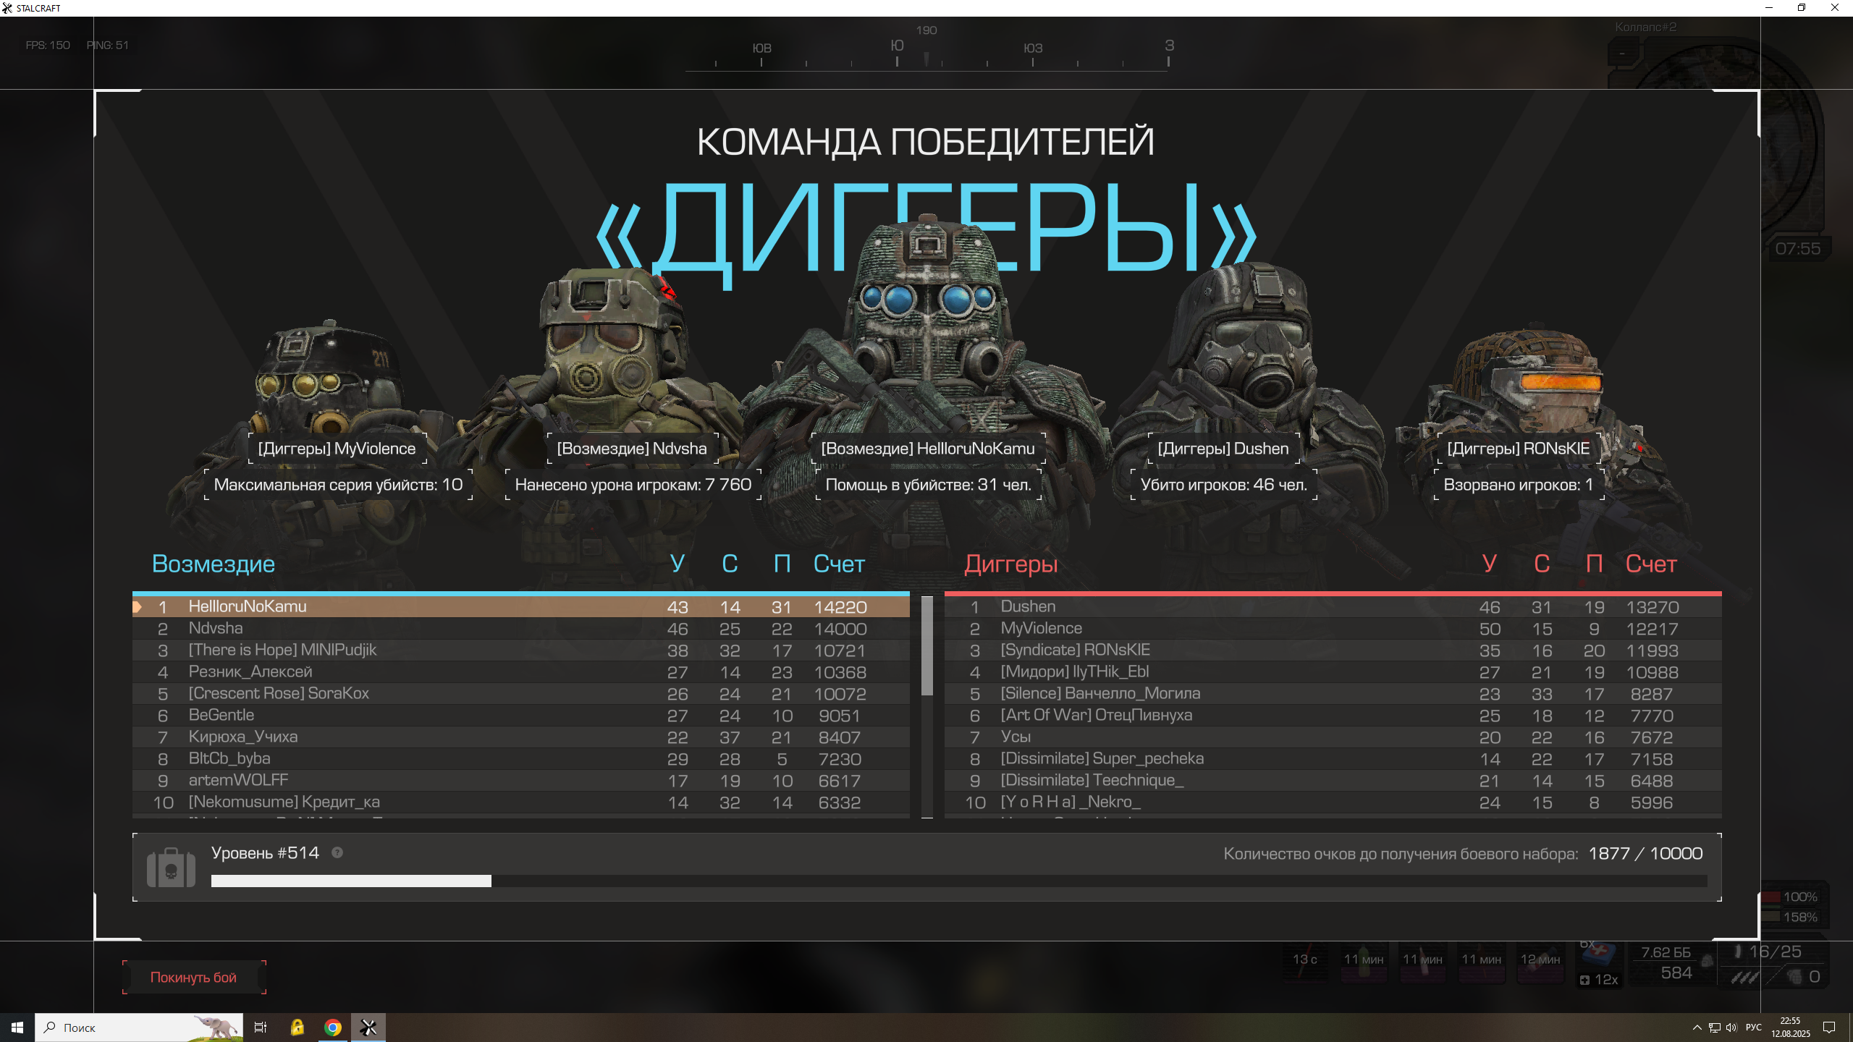Click Убито игроков: 46 чел. label

1224,485
